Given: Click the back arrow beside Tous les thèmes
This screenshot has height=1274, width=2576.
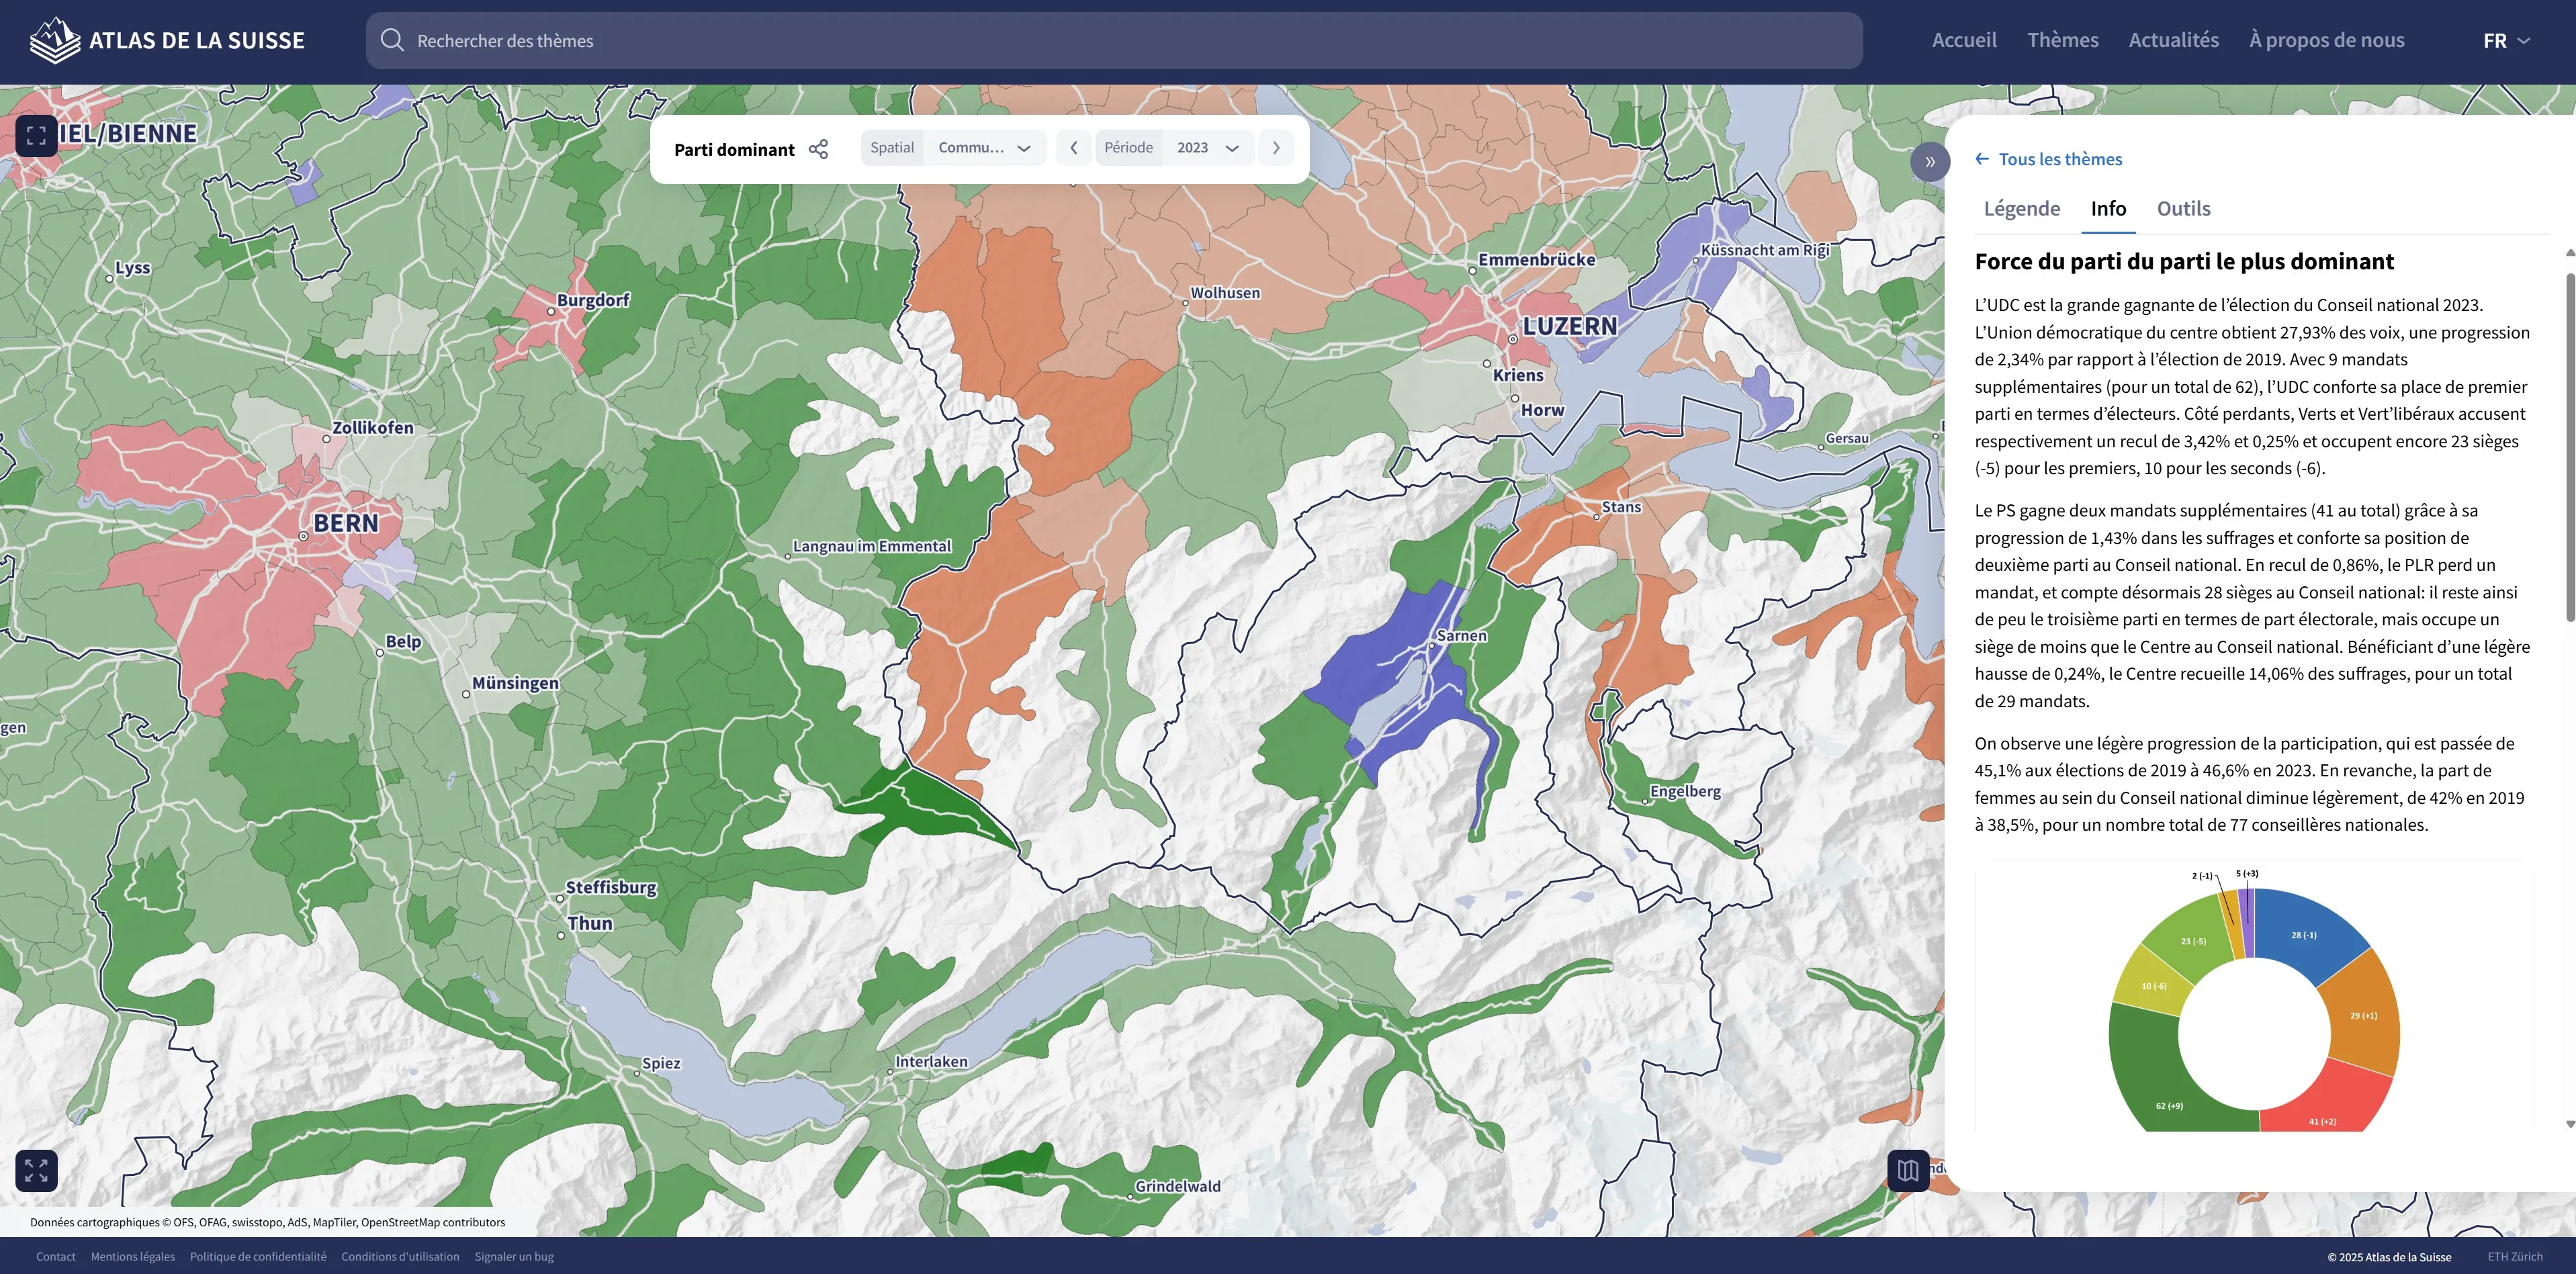Looking at the screenshot, I should click(x=1982, y=158).
